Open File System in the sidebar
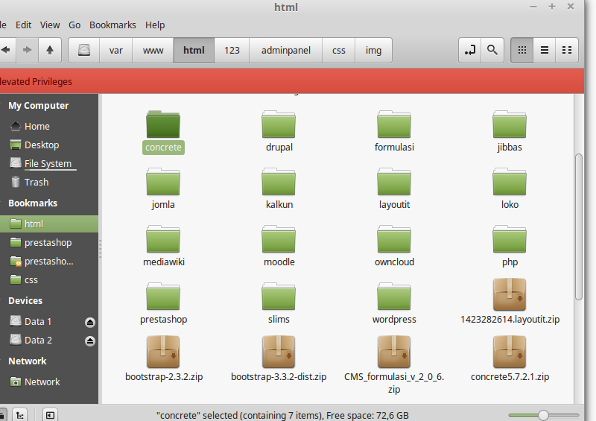The image size is (596, 421). coord(49,163)
